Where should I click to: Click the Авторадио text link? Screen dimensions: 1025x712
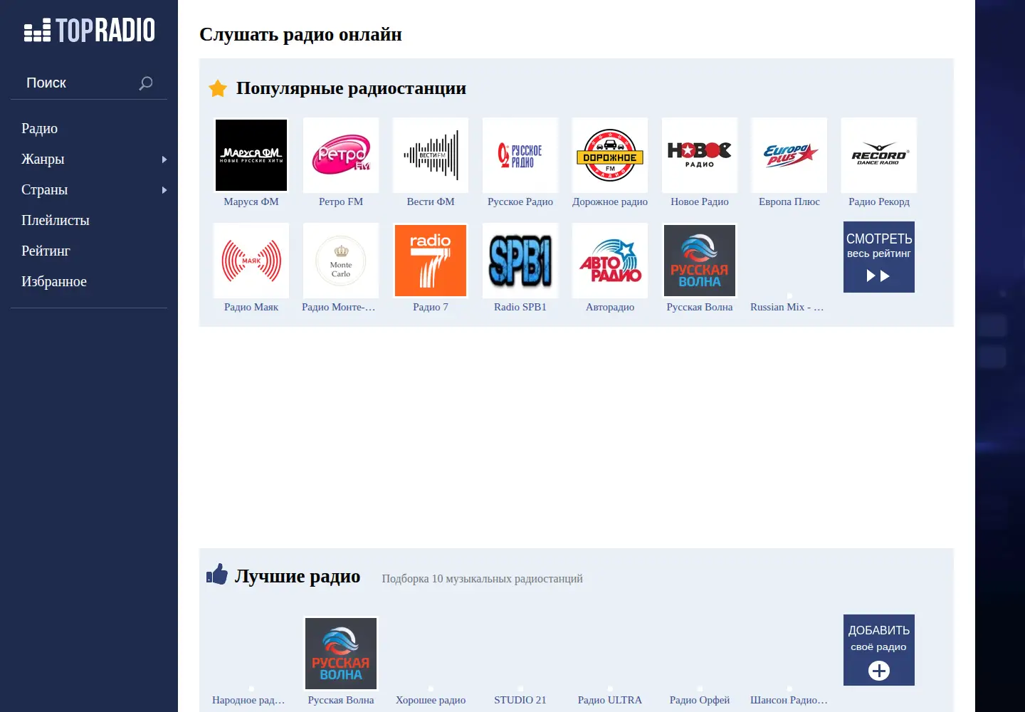(610, 308)
